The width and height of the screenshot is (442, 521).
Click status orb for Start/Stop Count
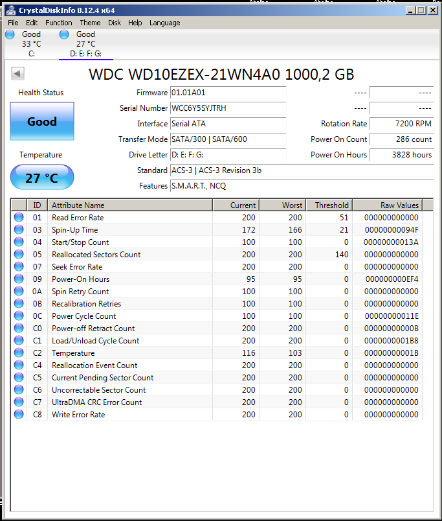pos(19,242)
